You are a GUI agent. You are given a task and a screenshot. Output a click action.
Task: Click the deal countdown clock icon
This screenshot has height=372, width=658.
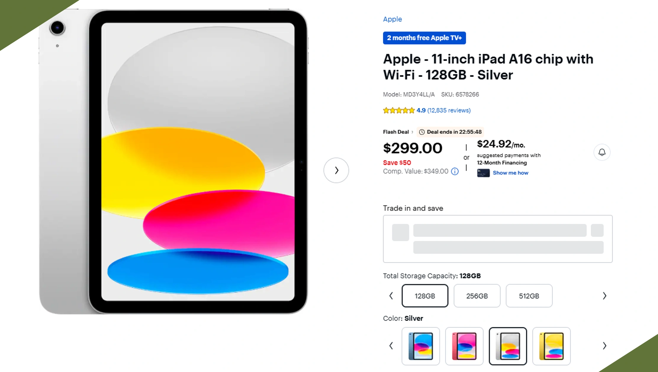422,132
